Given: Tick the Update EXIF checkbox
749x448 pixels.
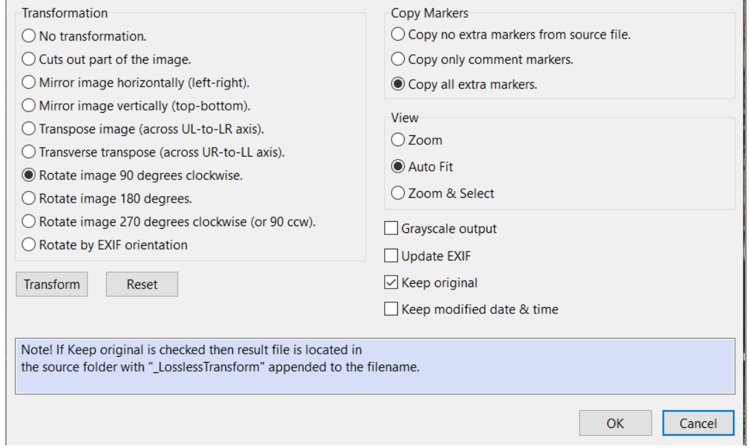Looking at the screenshot, I should point(391,256).
